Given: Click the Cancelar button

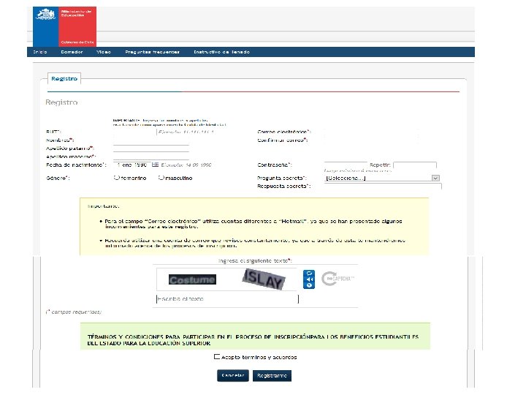Looking at the screenshot, I should (233, 375).
